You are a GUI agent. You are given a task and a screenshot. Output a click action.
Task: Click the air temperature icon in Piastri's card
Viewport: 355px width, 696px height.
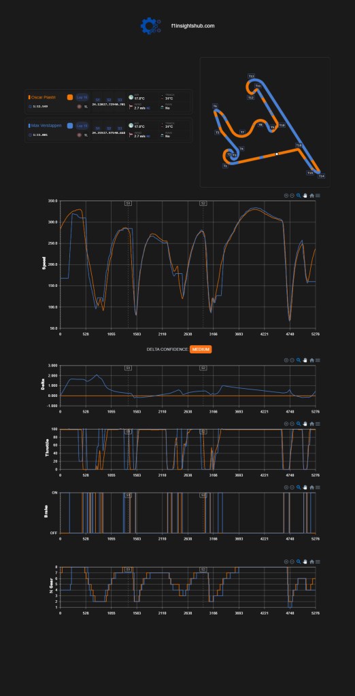pos(131,97)
